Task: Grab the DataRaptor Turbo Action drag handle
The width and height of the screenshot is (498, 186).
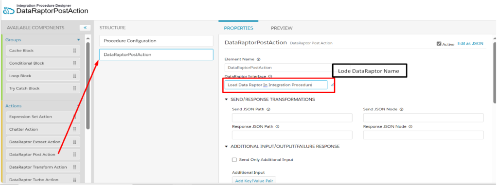Action: pyautogui.click(x=74, y=180)
